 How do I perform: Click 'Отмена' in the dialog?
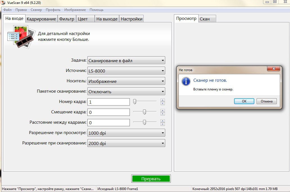coord(266,101)
